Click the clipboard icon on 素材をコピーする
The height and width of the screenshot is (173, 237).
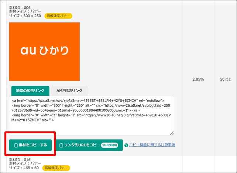click(x=16, y=145)
